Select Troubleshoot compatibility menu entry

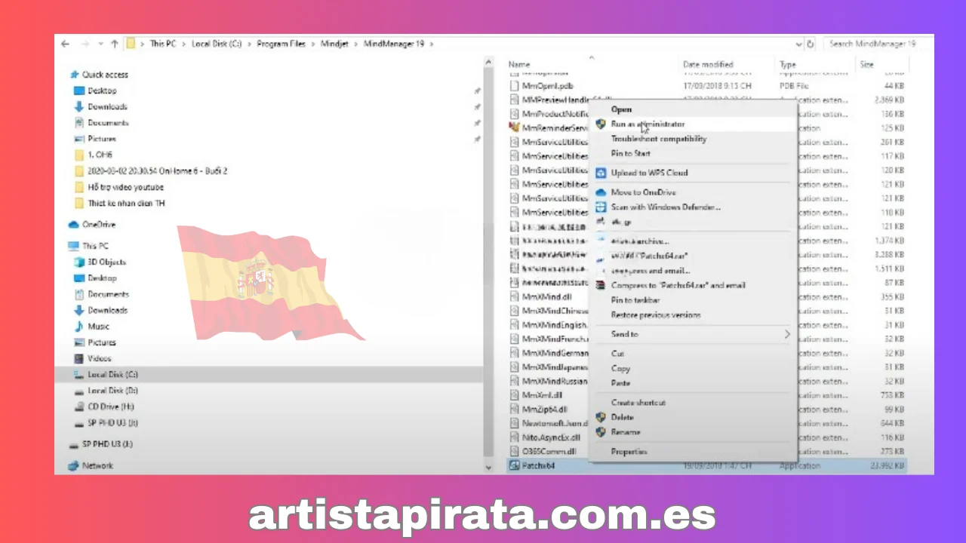pyautogui.click(x=659, y=139)
